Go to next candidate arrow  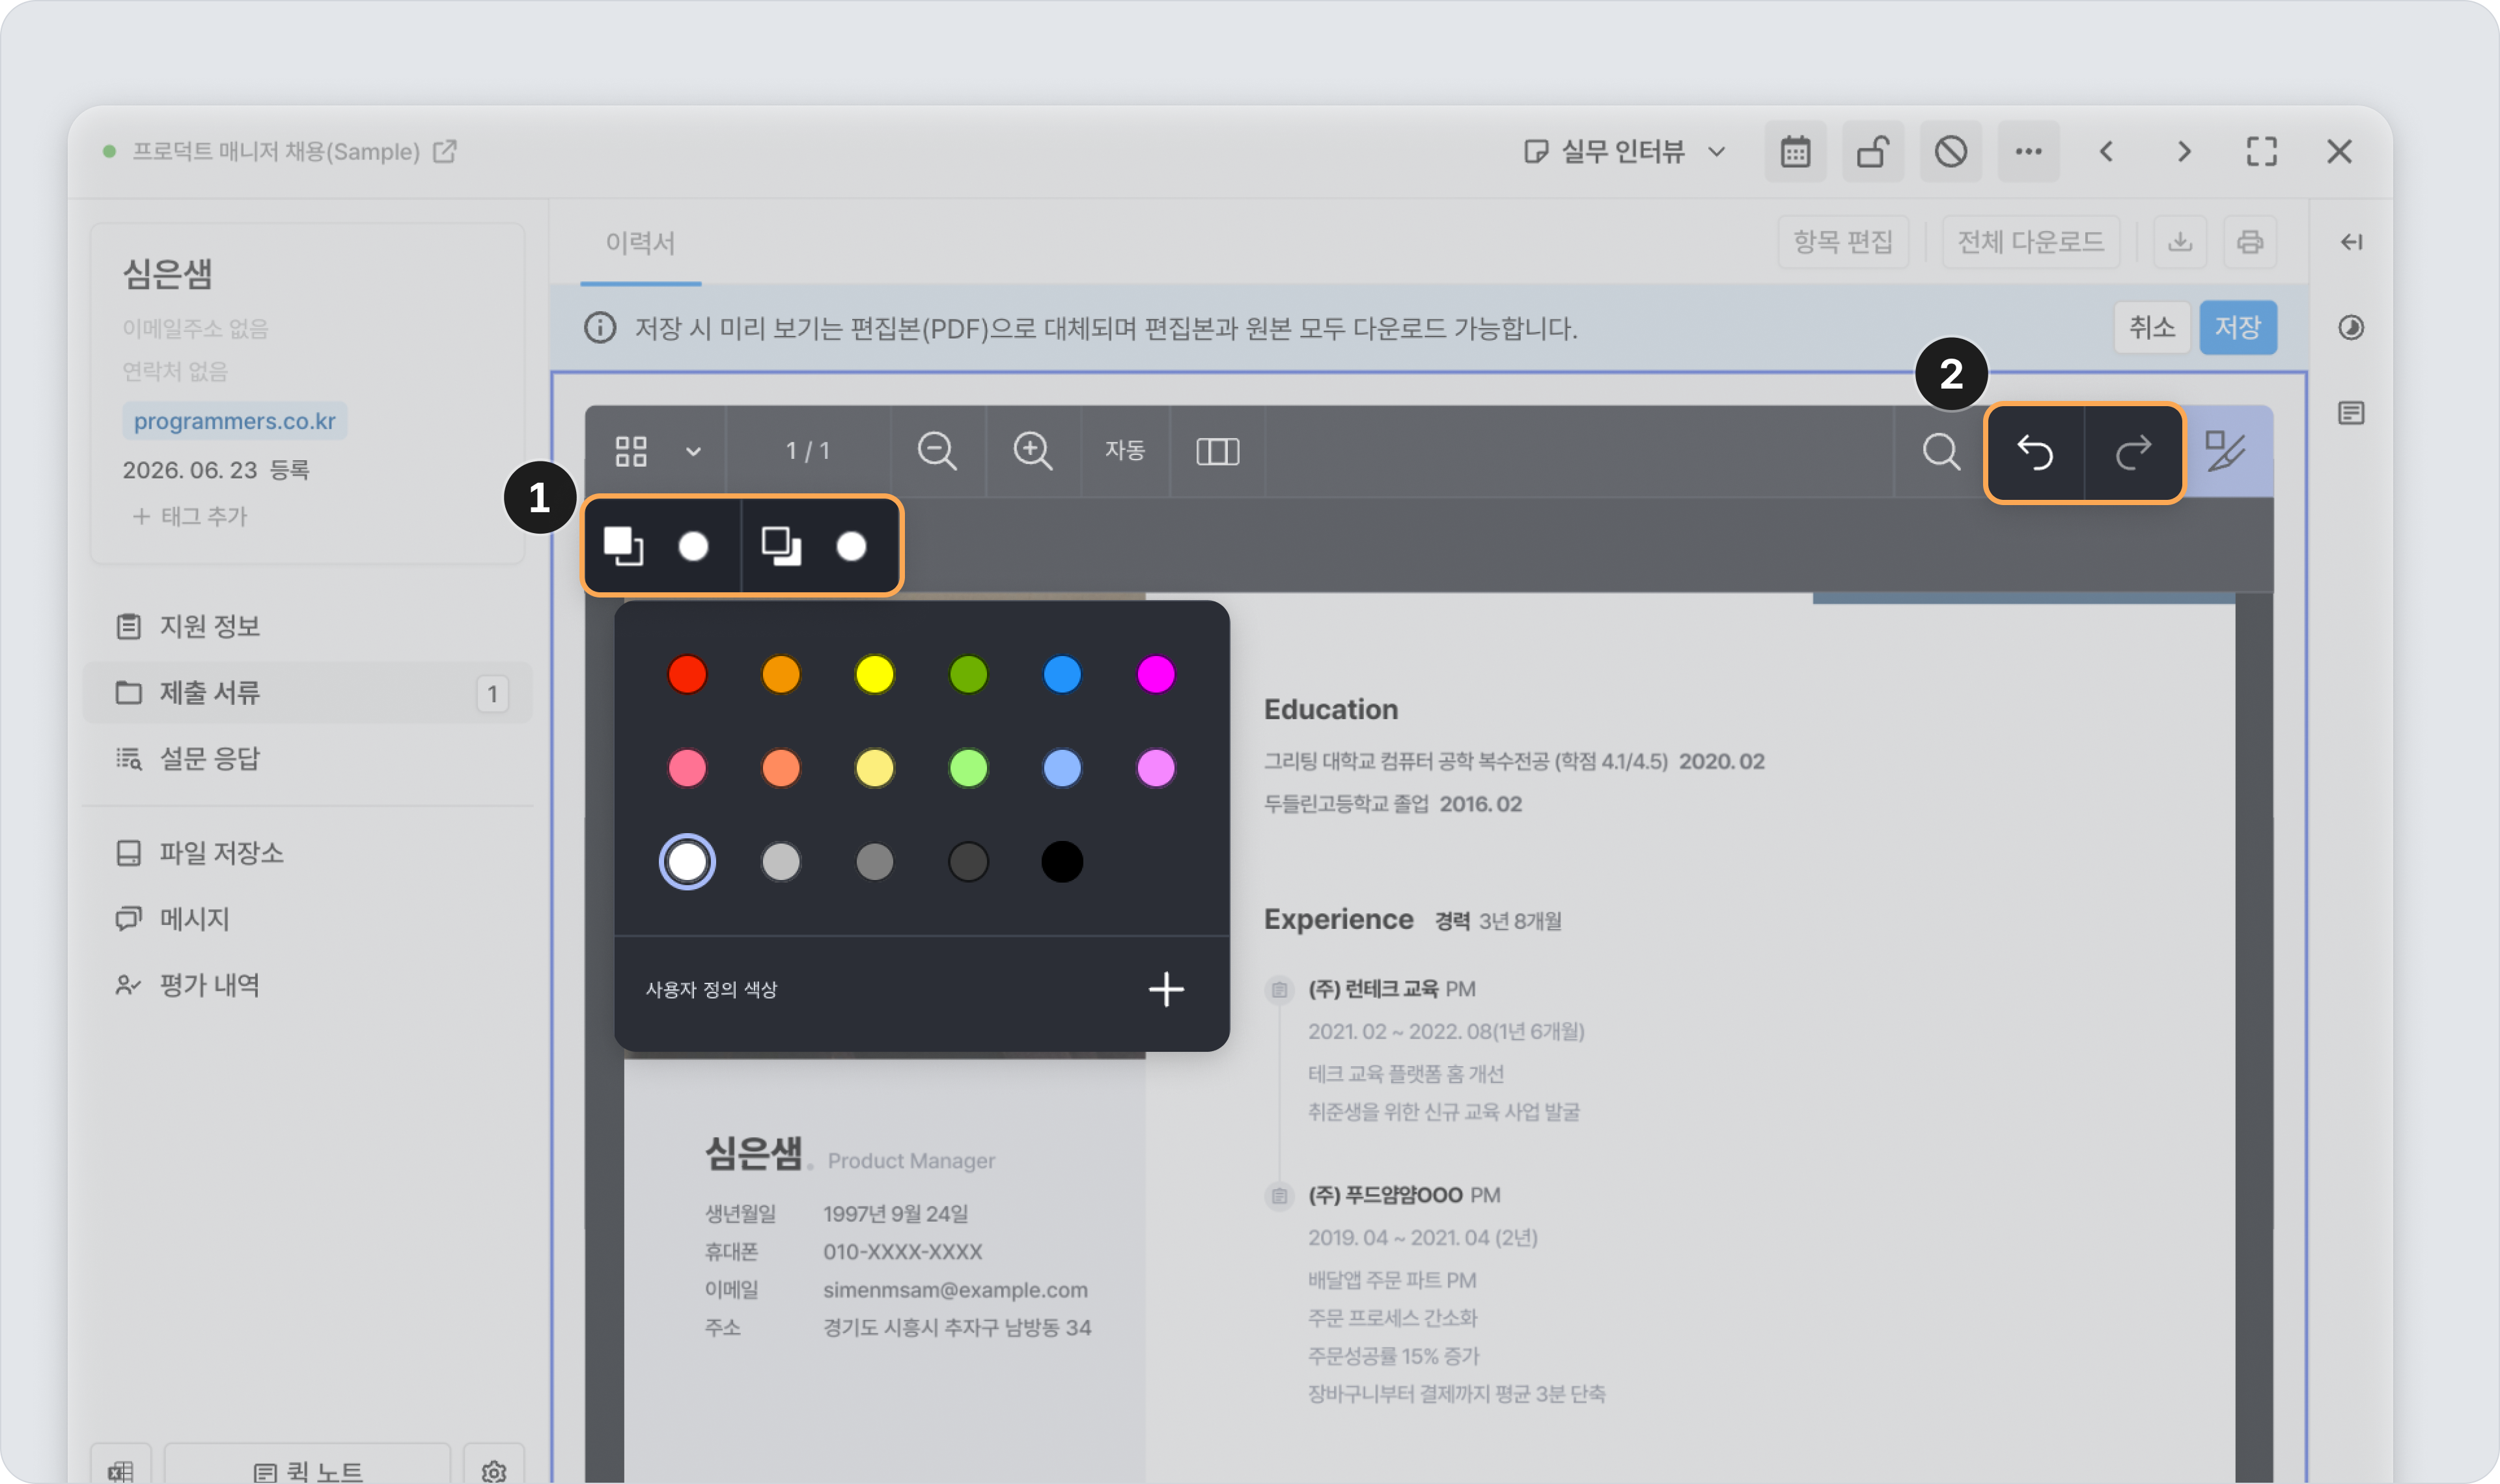[2184, 152]
